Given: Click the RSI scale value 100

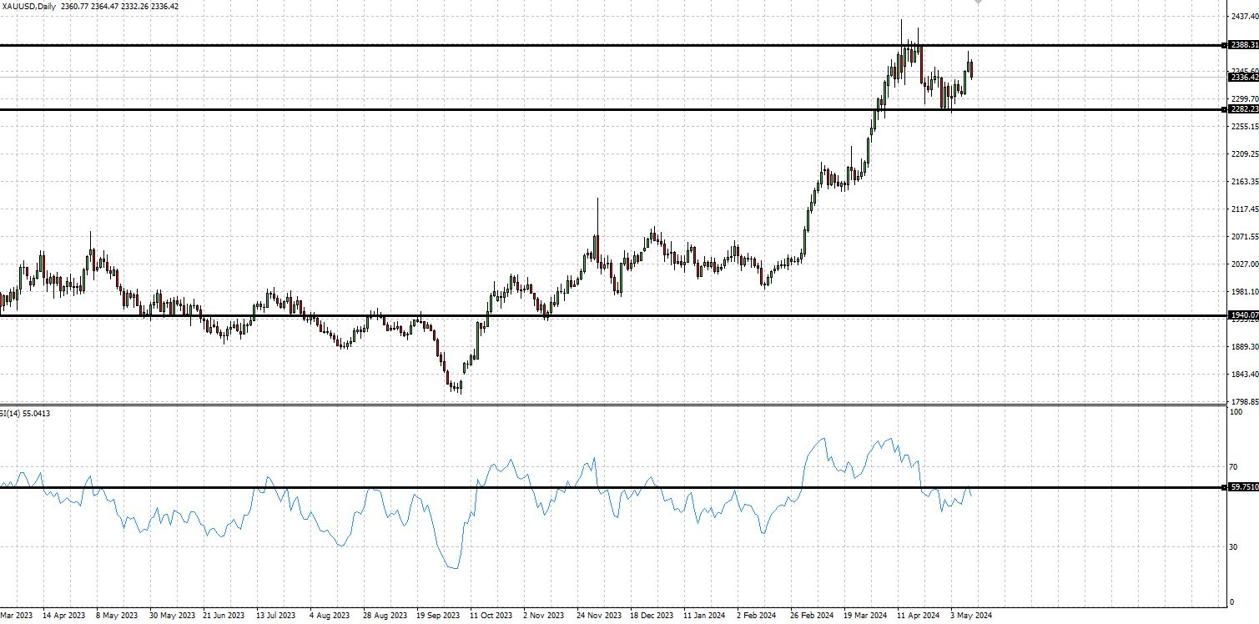Looking at the screenshot, I should click(1237, 411).
